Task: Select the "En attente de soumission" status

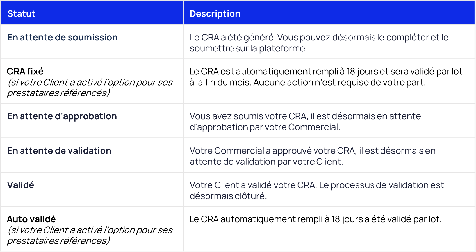Action: (x=62, y=37)
